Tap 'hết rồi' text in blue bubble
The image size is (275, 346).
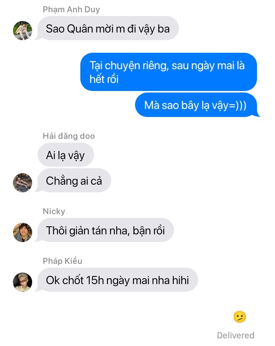tap(104, 79)
